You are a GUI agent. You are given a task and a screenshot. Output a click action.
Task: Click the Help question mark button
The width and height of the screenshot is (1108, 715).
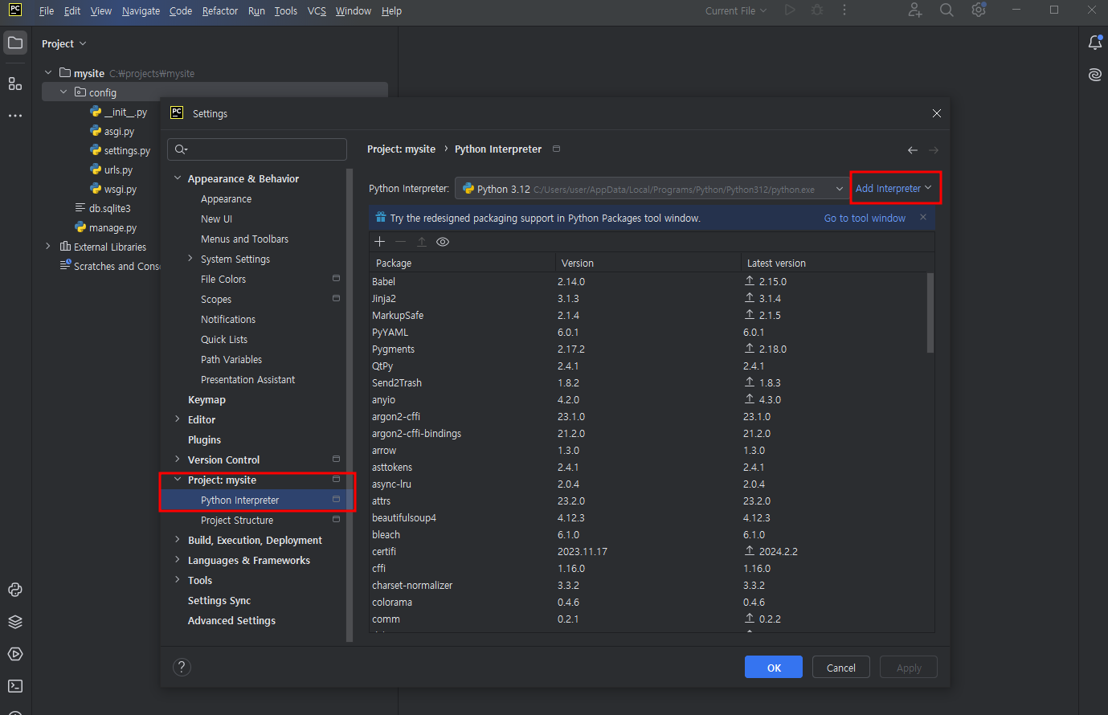tap(182, 667)
